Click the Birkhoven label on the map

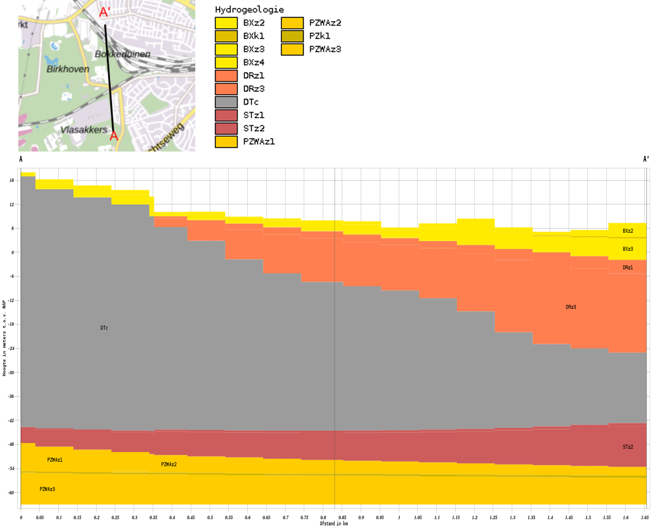tap(68, 69)
